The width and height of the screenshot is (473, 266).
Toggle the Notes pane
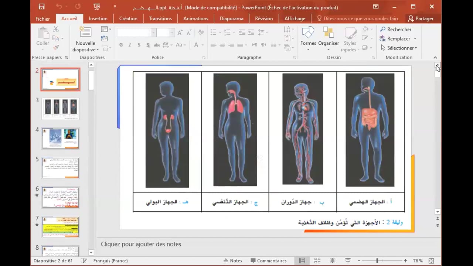tap(232, 261)
